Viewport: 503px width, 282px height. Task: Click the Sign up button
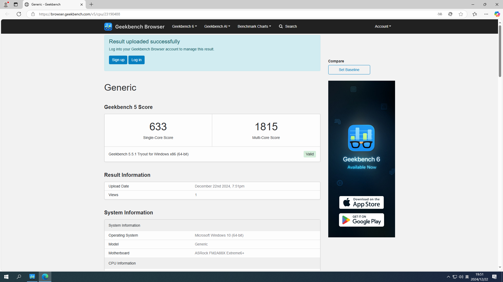118,60
